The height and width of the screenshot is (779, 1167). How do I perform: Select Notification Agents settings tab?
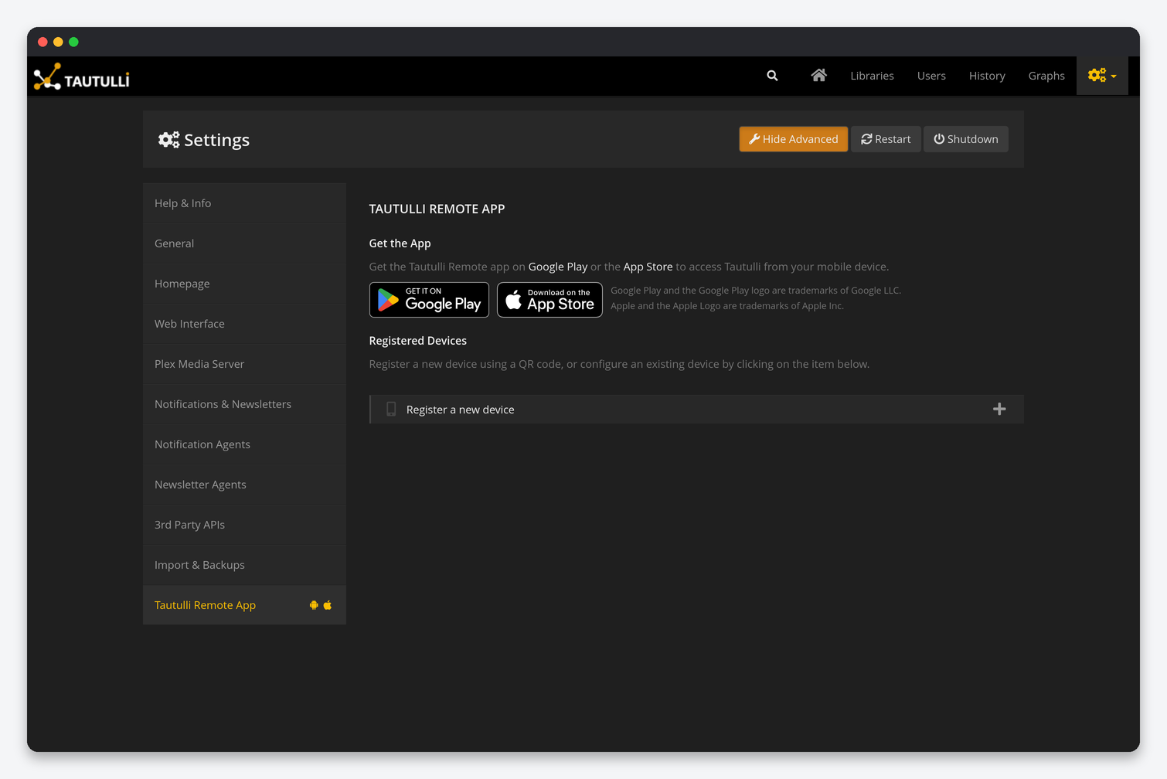click(244, 444)
